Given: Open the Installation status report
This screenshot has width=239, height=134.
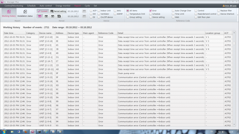Looking at the screenshot, I should click(x=25, y=13).
